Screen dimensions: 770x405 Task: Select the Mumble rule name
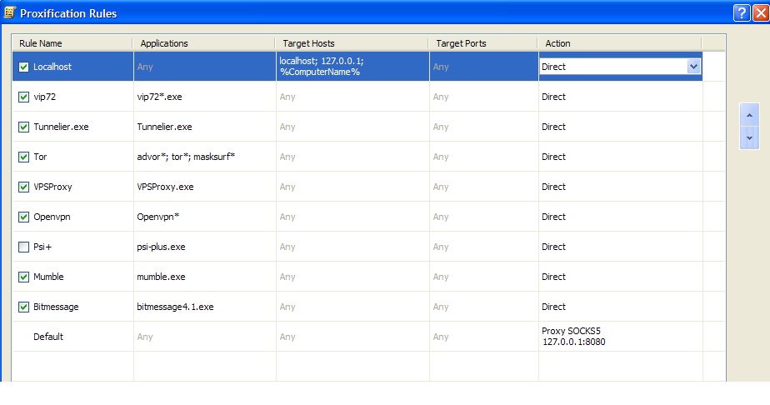click(48, 277)
